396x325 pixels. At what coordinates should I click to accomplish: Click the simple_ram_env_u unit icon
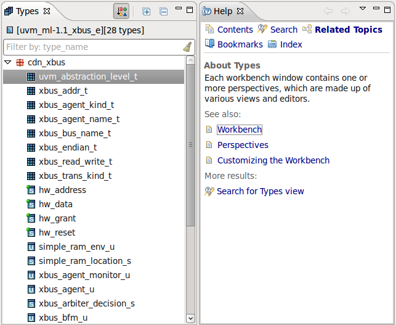(x=31, y=247)
